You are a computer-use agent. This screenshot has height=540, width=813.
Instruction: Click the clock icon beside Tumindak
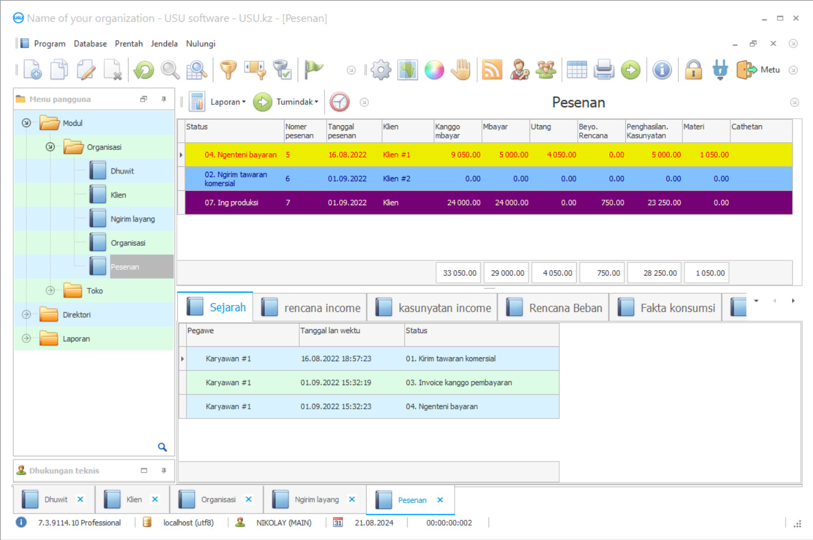339,102
